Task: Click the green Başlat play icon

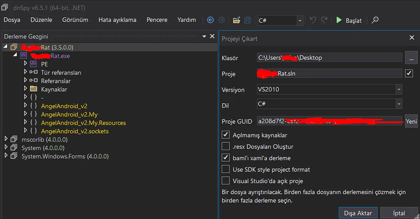Action: click(339, 20)
